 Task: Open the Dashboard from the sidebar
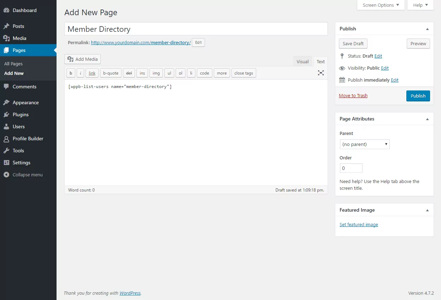coord(24,10)
